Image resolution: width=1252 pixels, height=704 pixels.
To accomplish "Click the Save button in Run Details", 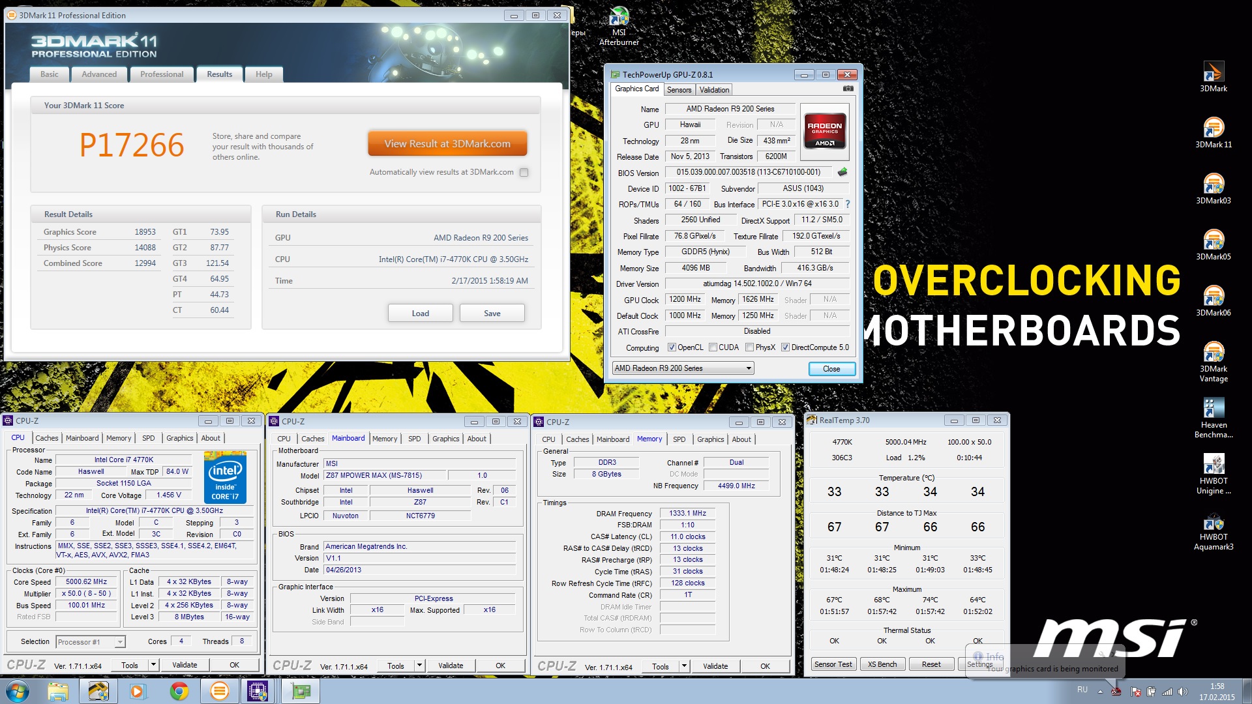I will [492, 314].
